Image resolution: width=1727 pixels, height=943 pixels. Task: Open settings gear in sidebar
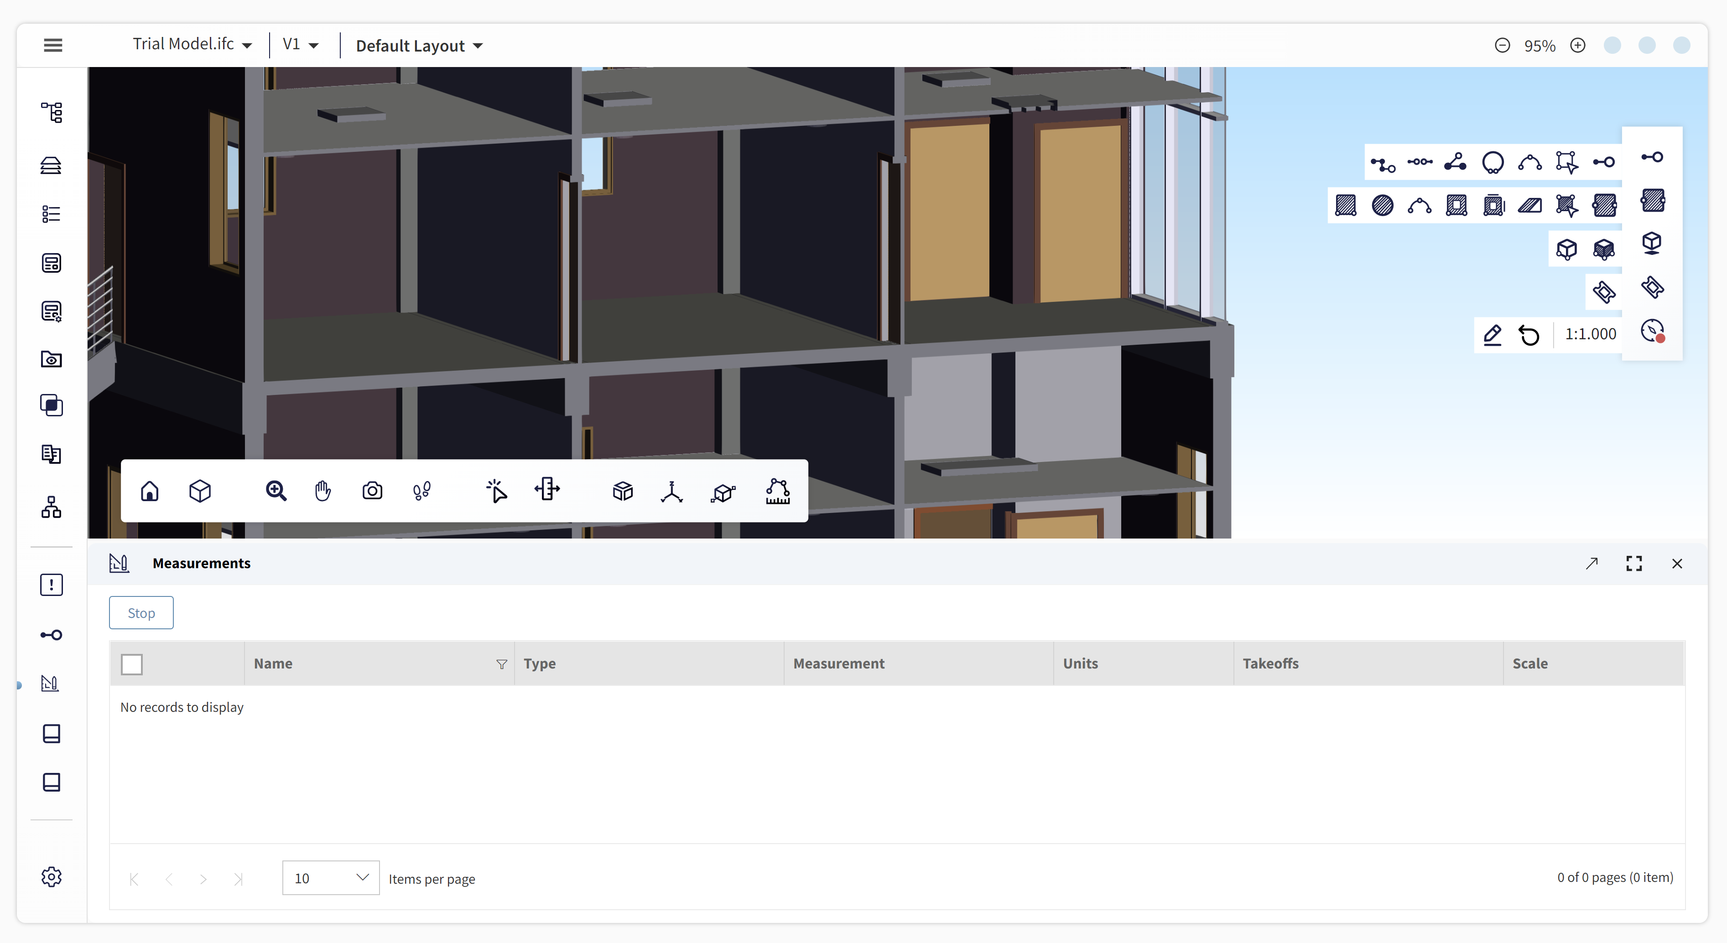(x=52, y=876)
